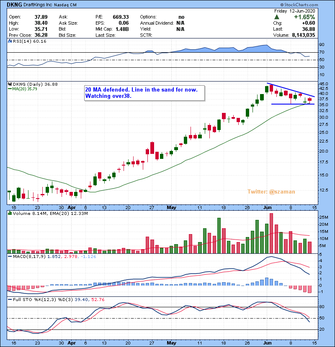Image resolution: width=335 pixels, height=347 pixels.
Task: Click the Options value no
Action: click(181, 17)
